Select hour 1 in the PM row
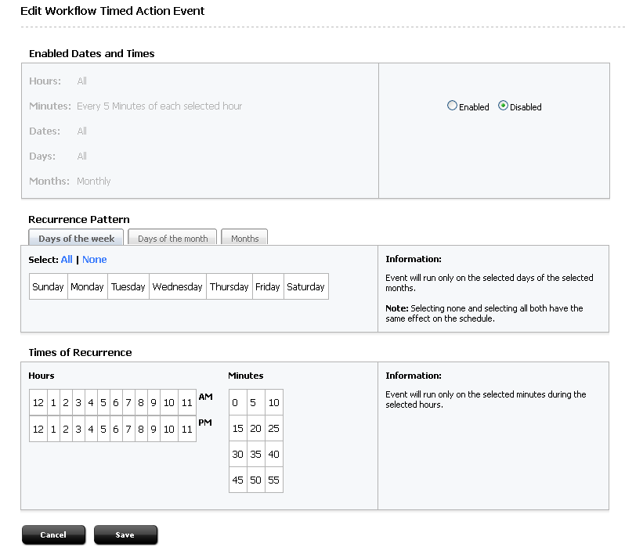625x554 pixels. click(x=53, y=429)
